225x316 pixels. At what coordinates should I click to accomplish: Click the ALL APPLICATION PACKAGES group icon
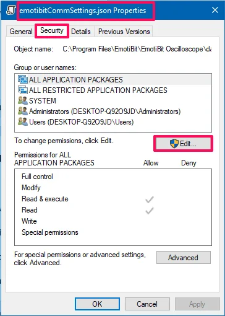[x=23, y=79]
